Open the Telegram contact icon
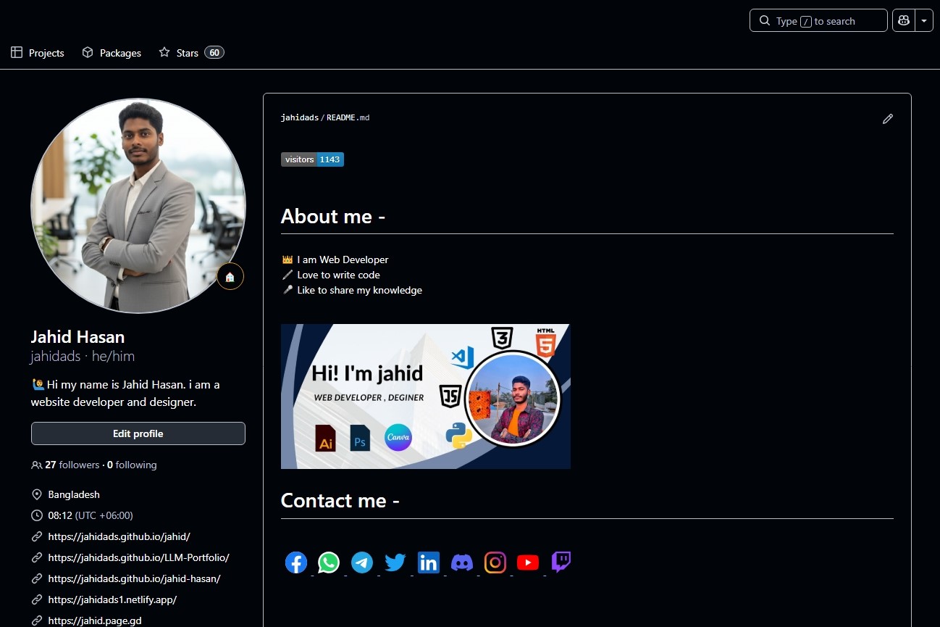940x627 pixels. (362, 562)
